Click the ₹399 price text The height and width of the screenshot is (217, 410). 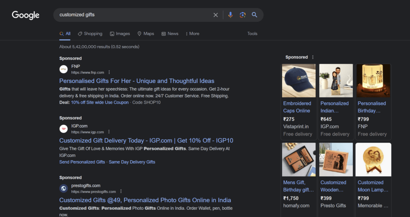tap(326, 199)
